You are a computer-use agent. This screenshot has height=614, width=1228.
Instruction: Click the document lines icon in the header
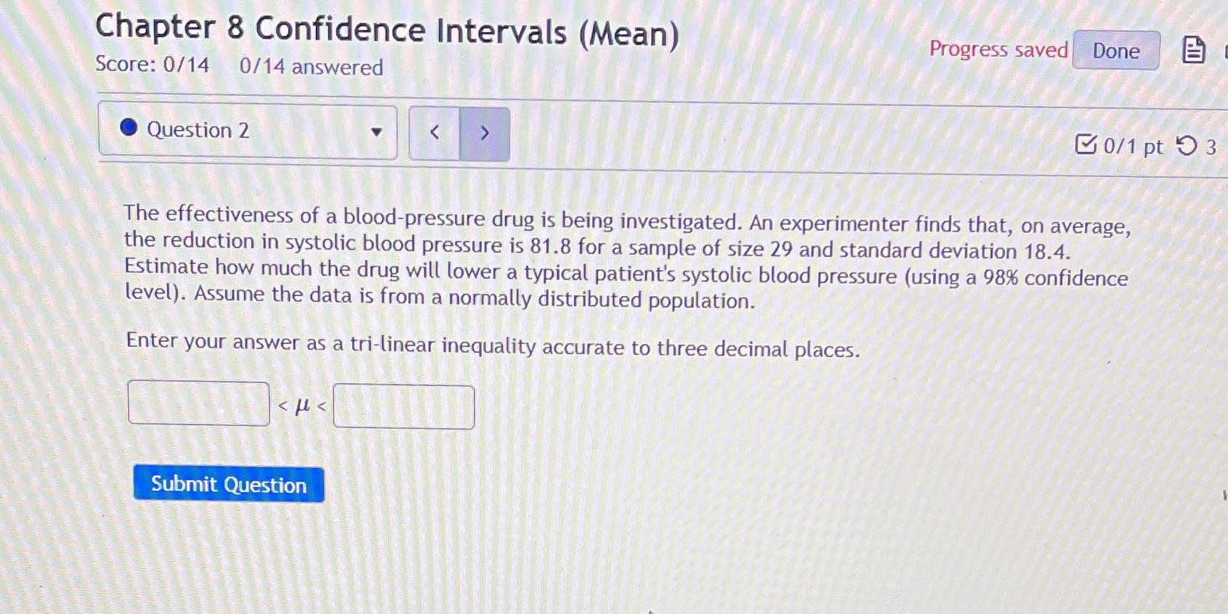[x=1192, y=50]
